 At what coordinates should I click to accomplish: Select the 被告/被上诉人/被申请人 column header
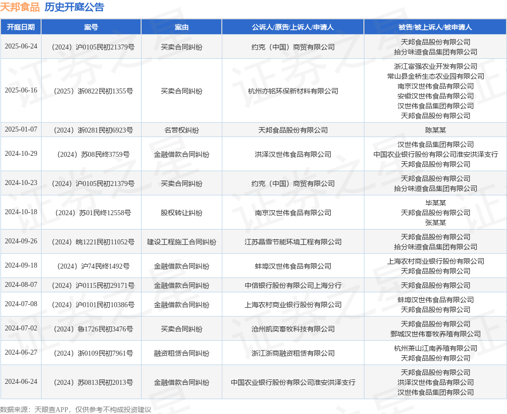[x=435, y=27]
